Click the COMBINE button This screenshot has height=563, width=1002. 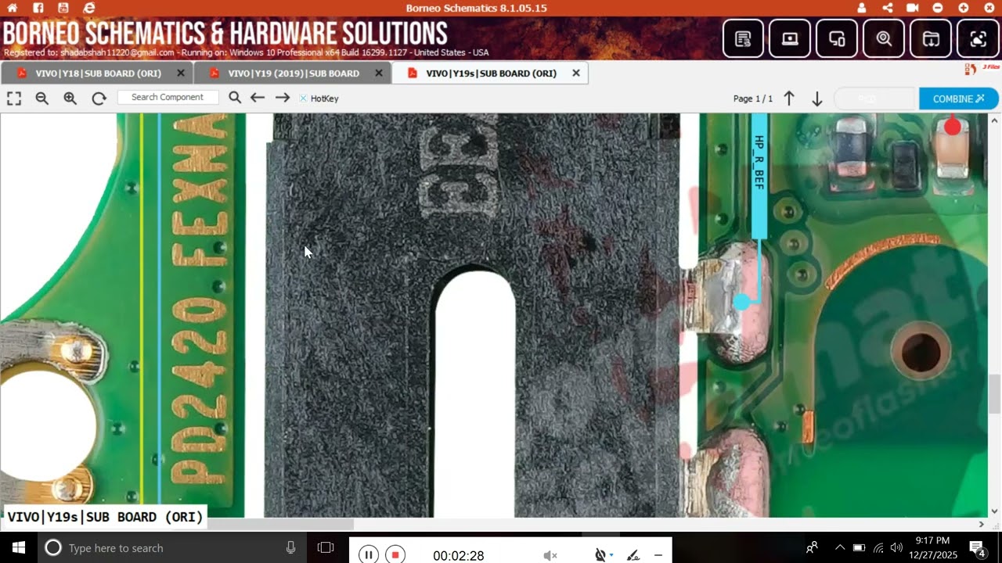[959, 99]
